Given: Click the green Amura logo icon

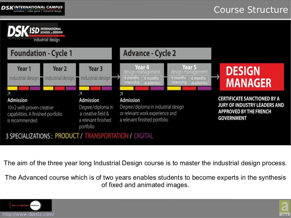Looking at the screenshot, I should 285,208.
